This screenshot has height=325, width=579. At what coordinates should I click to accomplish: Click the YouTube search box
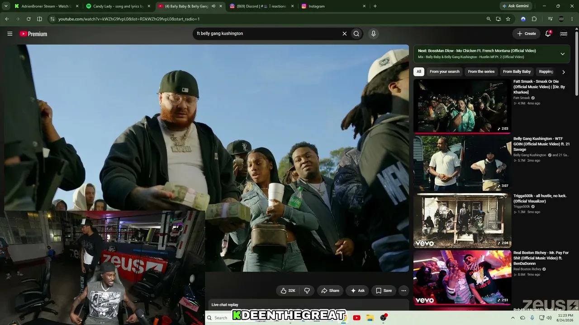pos(267,33)
